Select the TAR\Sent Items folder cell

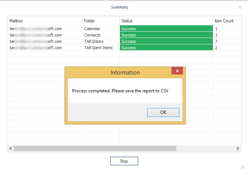pos(101,48)
